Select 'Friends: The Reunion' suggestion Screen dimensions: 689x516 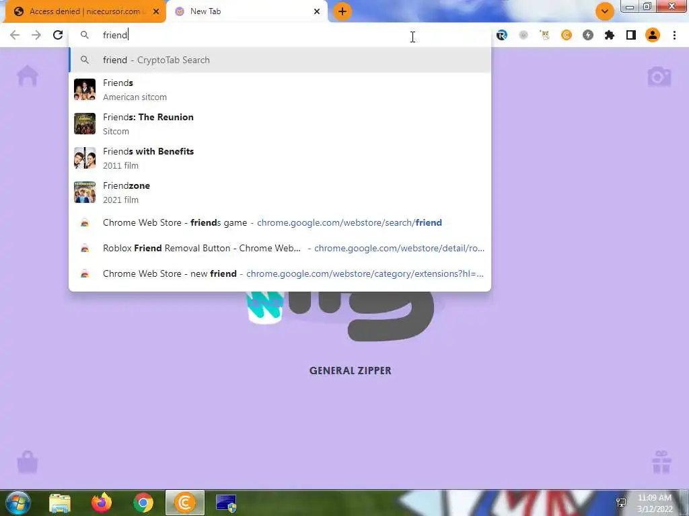pos(280,124)
